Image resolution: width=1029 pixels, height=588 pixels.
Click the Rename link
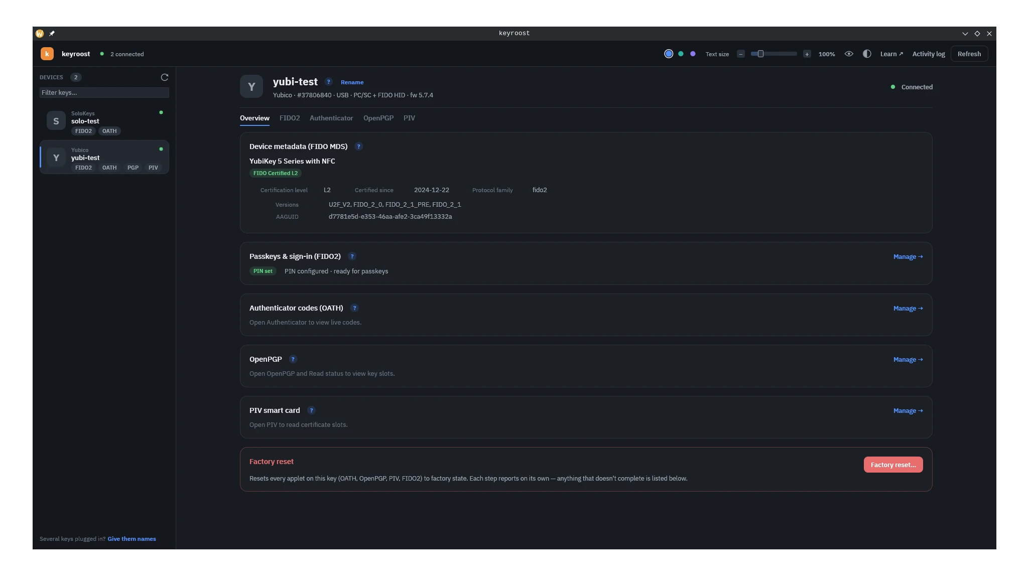click(x=352, y=82)
